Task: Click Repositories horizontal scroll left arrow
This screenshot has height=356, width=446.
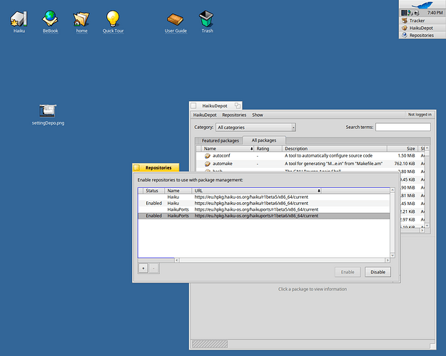Action: click(177, 260)
